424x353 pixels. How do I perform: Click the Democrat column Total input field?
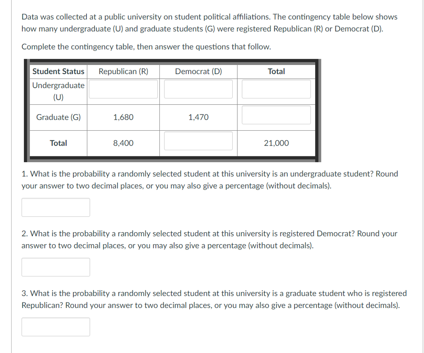coord(198,141)
